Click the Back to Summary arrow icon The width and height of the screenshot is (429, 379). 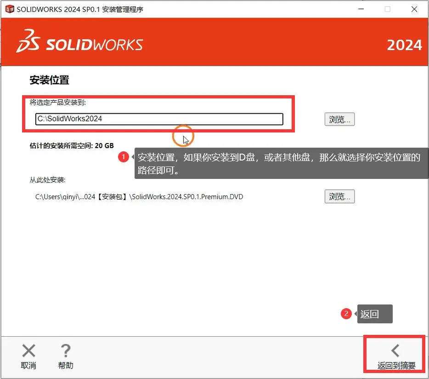coord(395,350)
